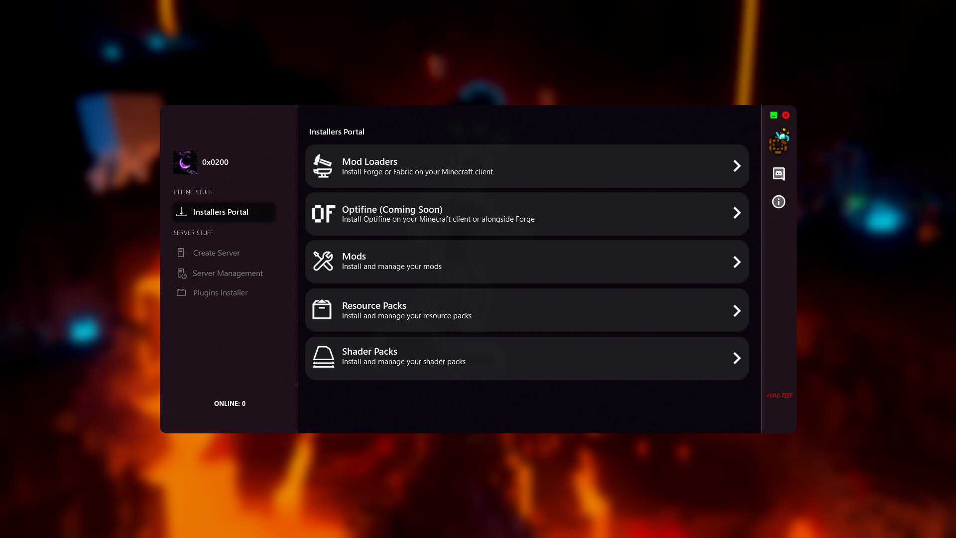The width and height of the screenshot is (956, 538).
Task: Expand the Mod Loaders entry chevron
Action: [736, 166]
